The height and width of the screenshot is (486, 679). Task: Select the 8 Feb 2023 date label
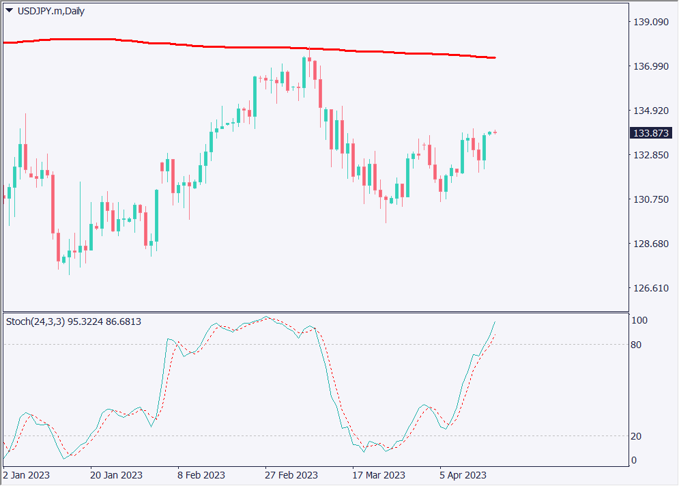201,474
